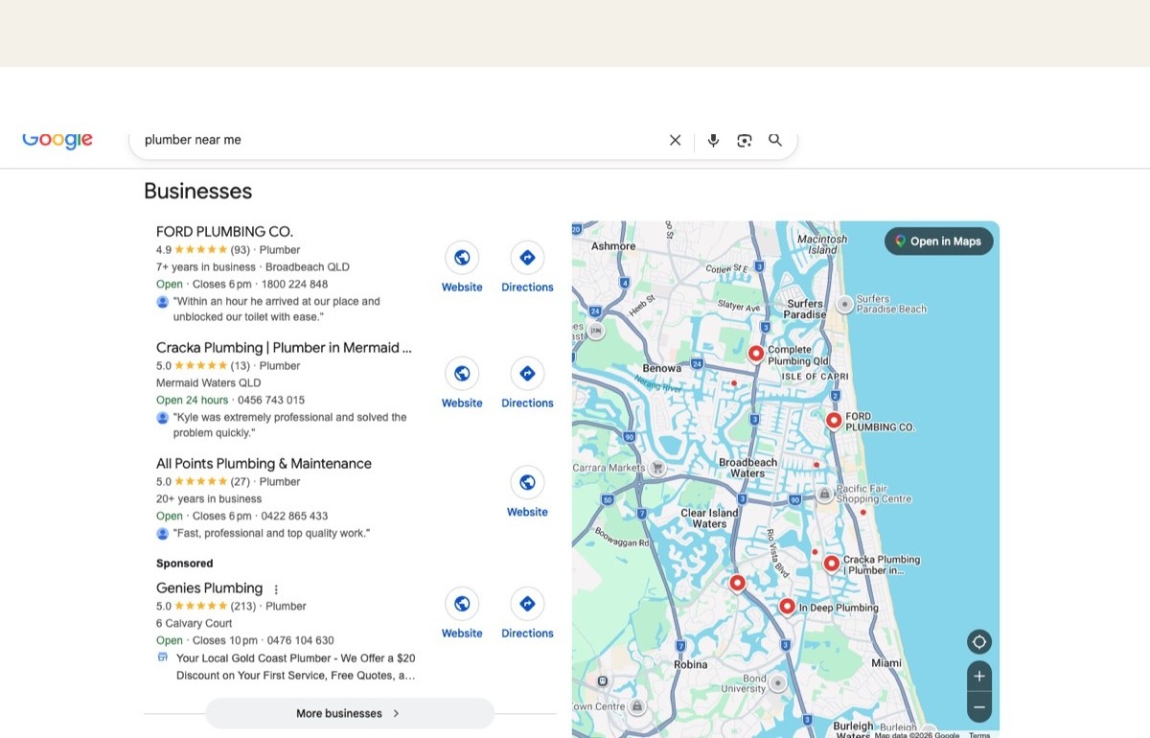This screenshot has width=1150, height=738.
Task: Open the All Points Plumbing & Maintenance listing
Action: [264, 464]
